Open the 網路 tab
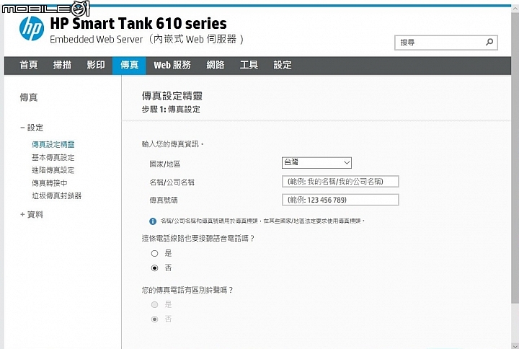This screenshot has width=519, height=349. click(215, 65)
